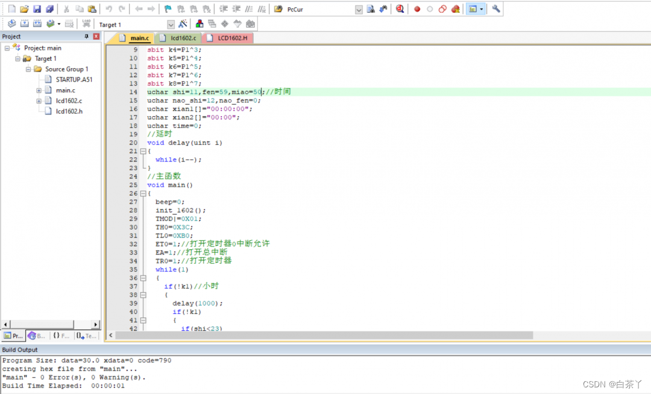This screenshot has height=394, width=651.
Task: Click the Build target icon
Action: 24,24
